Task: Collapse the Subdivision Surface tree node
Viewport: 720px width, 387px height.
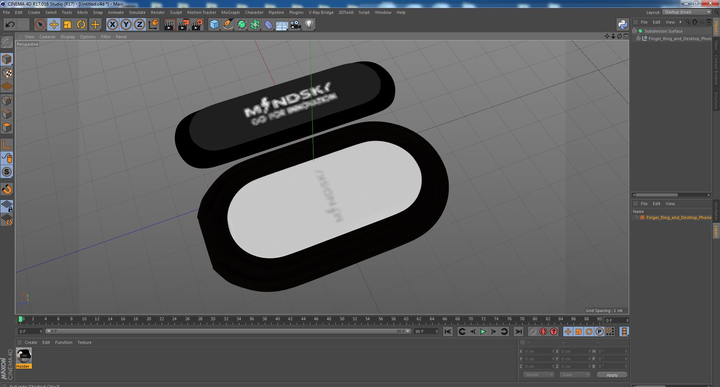Action: coord(634,31)
